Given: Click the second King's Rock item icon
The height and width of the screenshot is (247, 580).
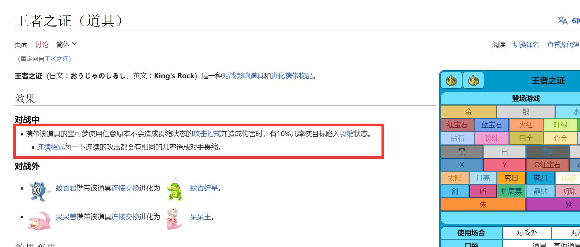Looking at the screenshot, I should [473, 80].
